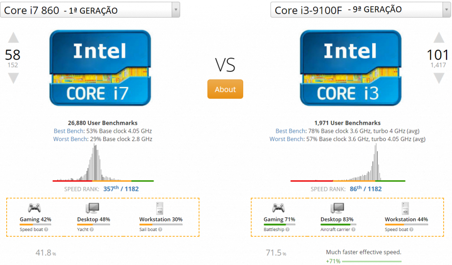Click the Workstation 30% tower icon
This screenshot has height=265, width=452.
pyautogui.click(x=160, y=208)
